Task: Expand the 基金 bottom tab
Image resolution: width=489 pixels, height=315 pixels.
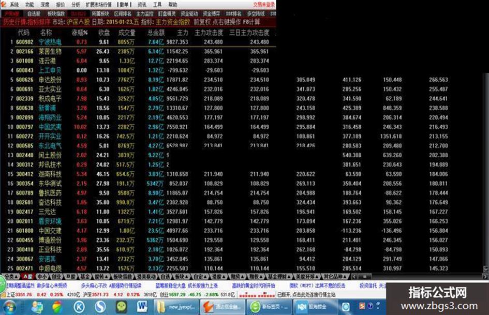Action: 85,277
